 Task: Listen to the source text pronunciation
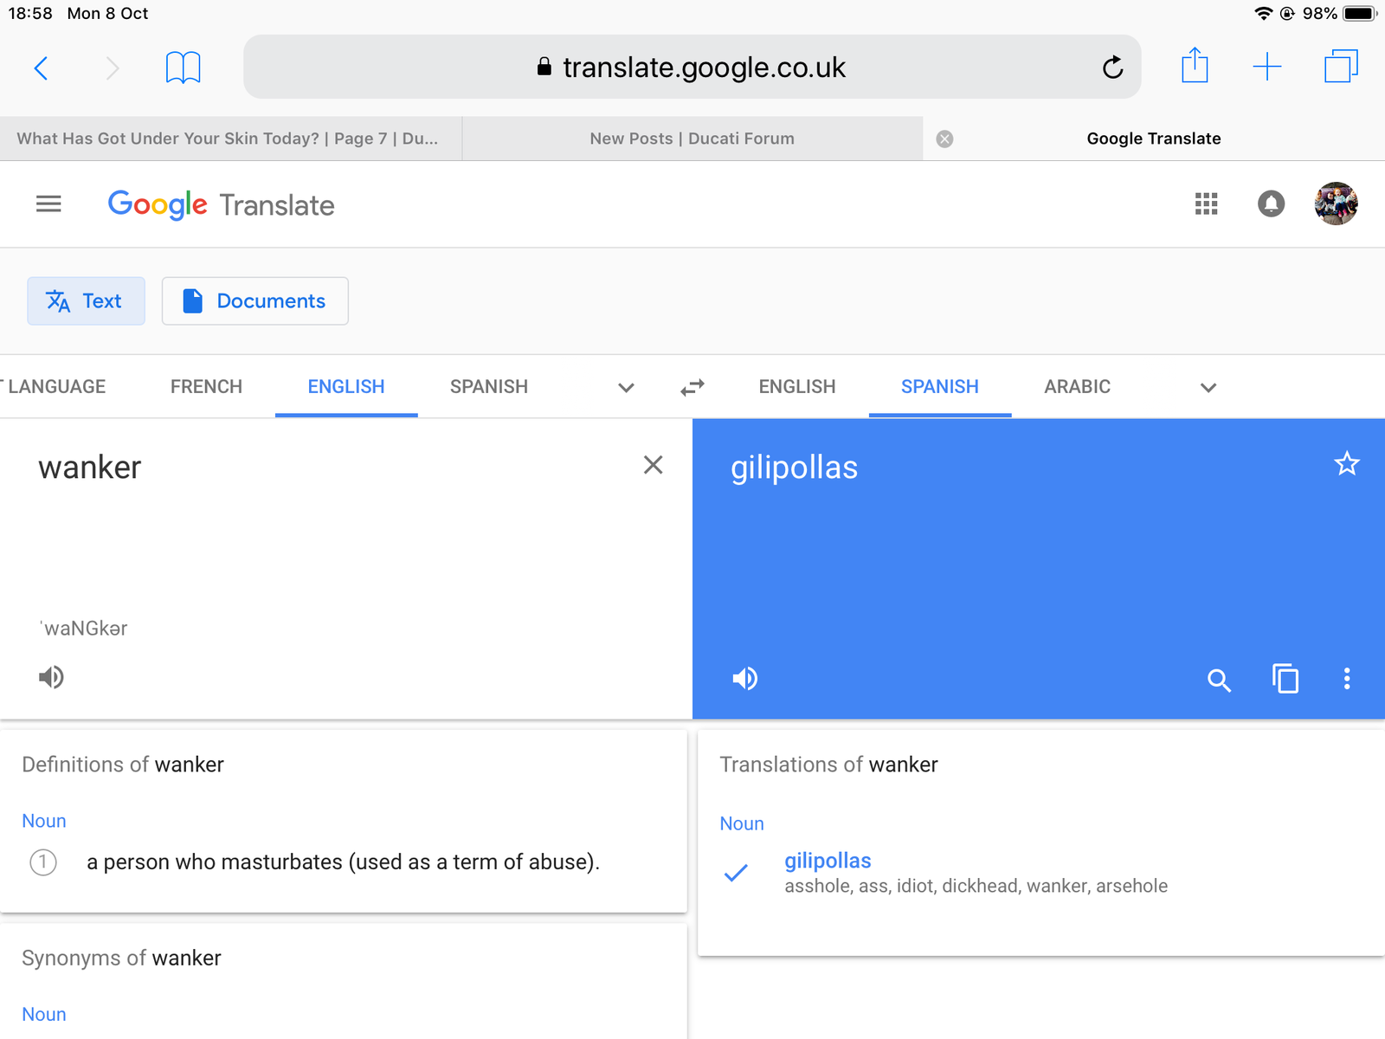coord(51,677)
